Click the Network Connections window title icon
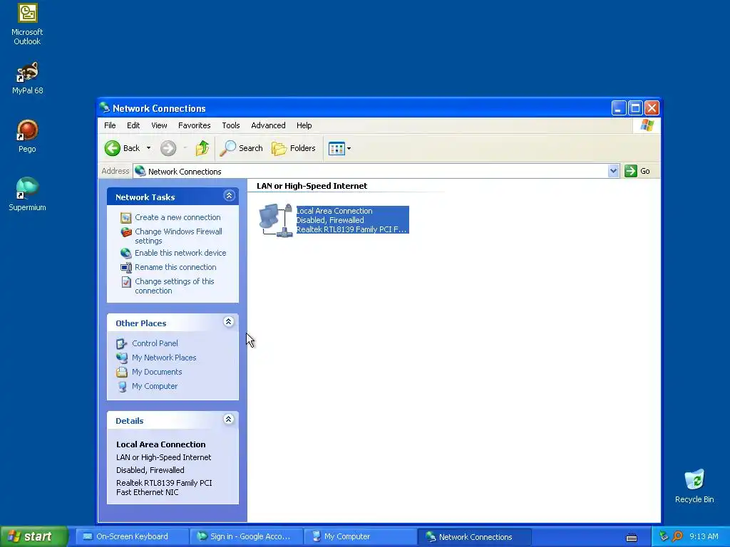This screenshot has width=730, height=547. pos(105,108)
